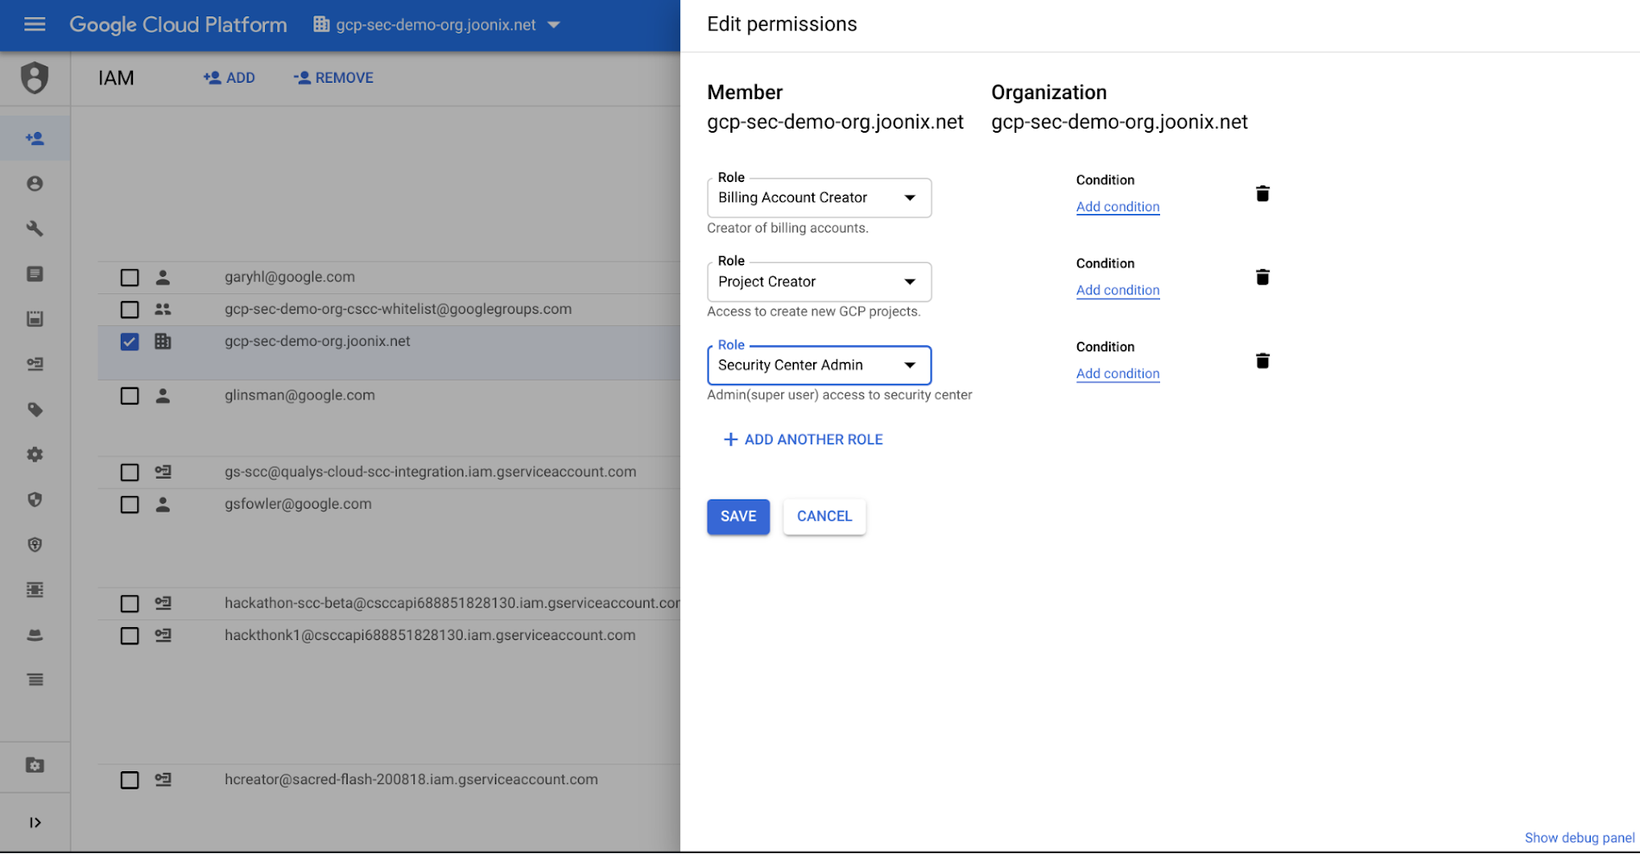Check the box for gsfowler@google.com
1640x854 pixels.
(x=129, y=505)
